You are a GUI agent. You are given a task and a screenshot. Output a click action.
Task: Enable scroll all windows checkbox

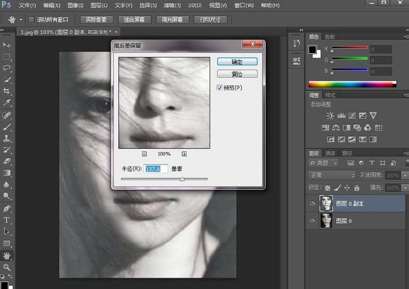pos(31,20)
